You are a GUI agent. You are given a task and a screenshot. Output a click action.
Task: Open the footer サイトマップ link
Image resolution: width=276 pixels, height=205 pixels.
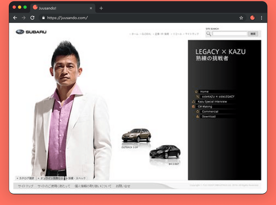[x=26, y=186]
